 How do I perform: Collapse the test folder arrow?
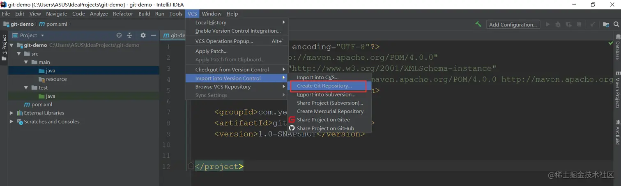pyautogui.click(x=26, y=87)
